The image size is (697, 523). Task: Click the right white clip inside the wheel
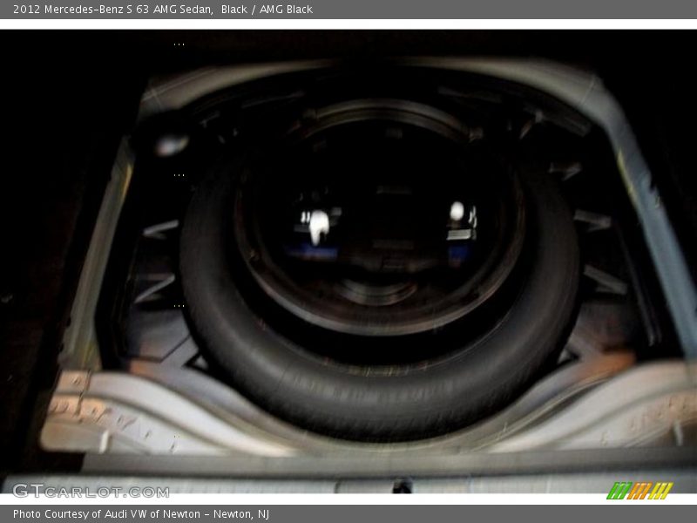457,212
